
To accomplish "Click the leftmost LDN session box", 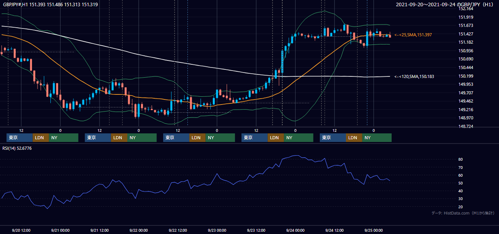I will 41,138.
